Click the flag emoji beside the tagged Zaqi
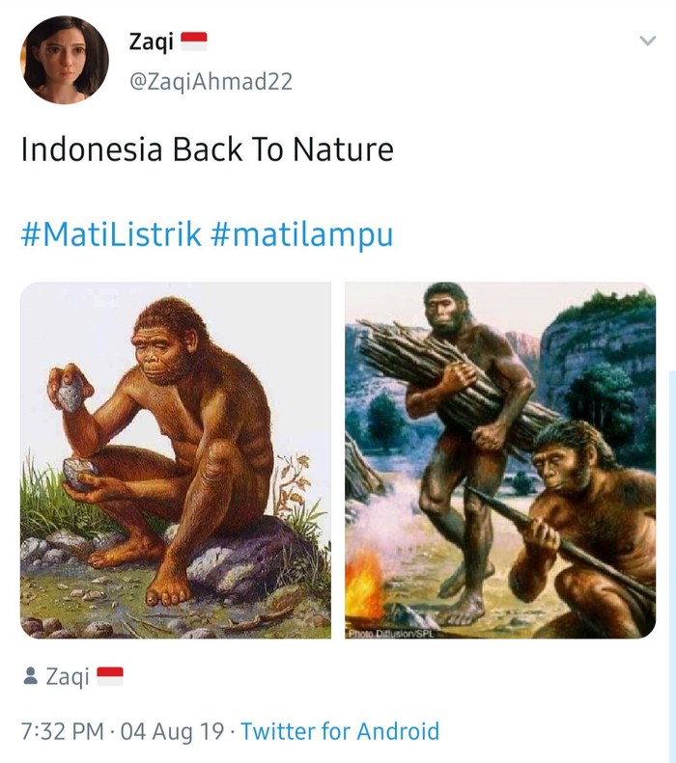Screen dimensions: 676x763 coord(110,676)
